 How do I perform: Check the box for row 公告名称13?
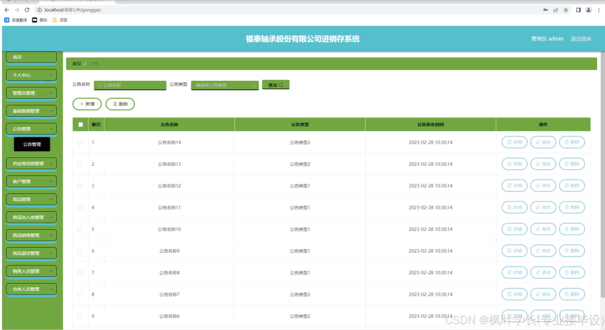tap(80, 164)
